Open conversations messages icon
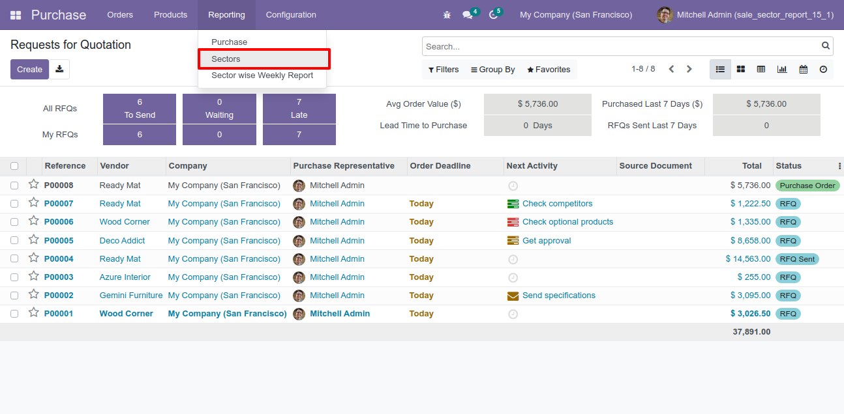 coord(468,15)
